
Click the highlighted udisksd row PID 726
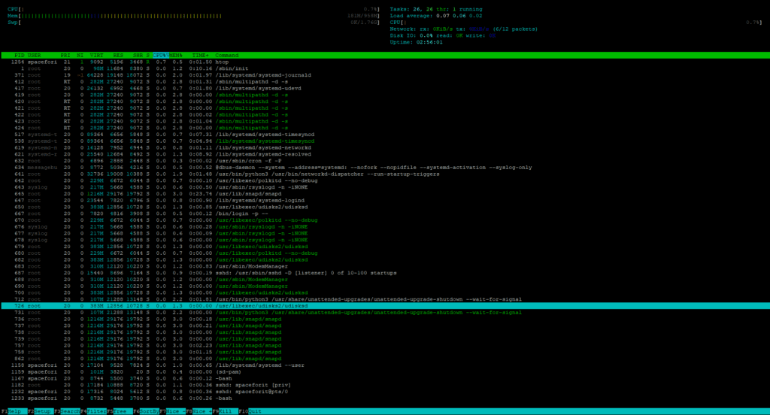[x=385, y=306]
